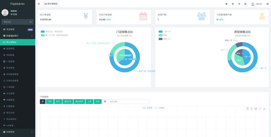The image size is (271, 137).
Task: Open Admin user dropdown in top bar
Action: tap(257, 4)
